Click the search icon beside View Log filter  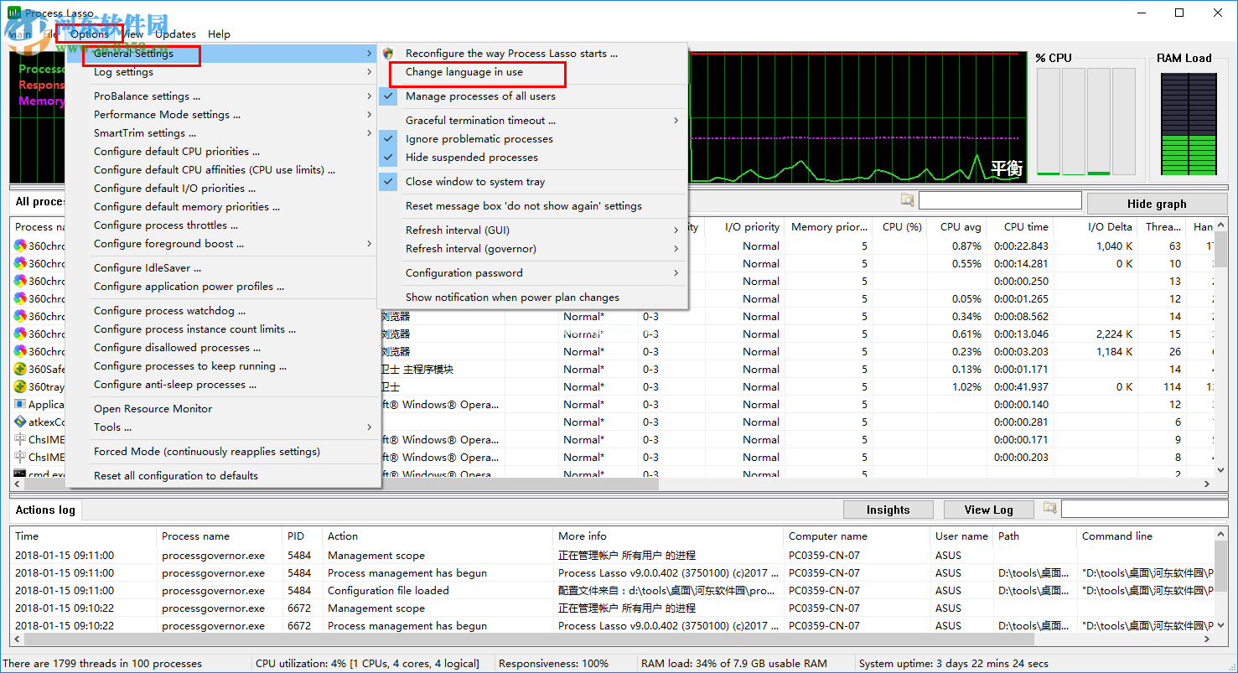coord(1050,508)
